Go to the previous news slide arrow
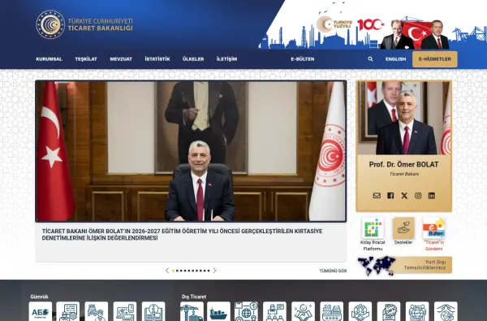This screenshot has height=321, width=487. click(167, 271)
